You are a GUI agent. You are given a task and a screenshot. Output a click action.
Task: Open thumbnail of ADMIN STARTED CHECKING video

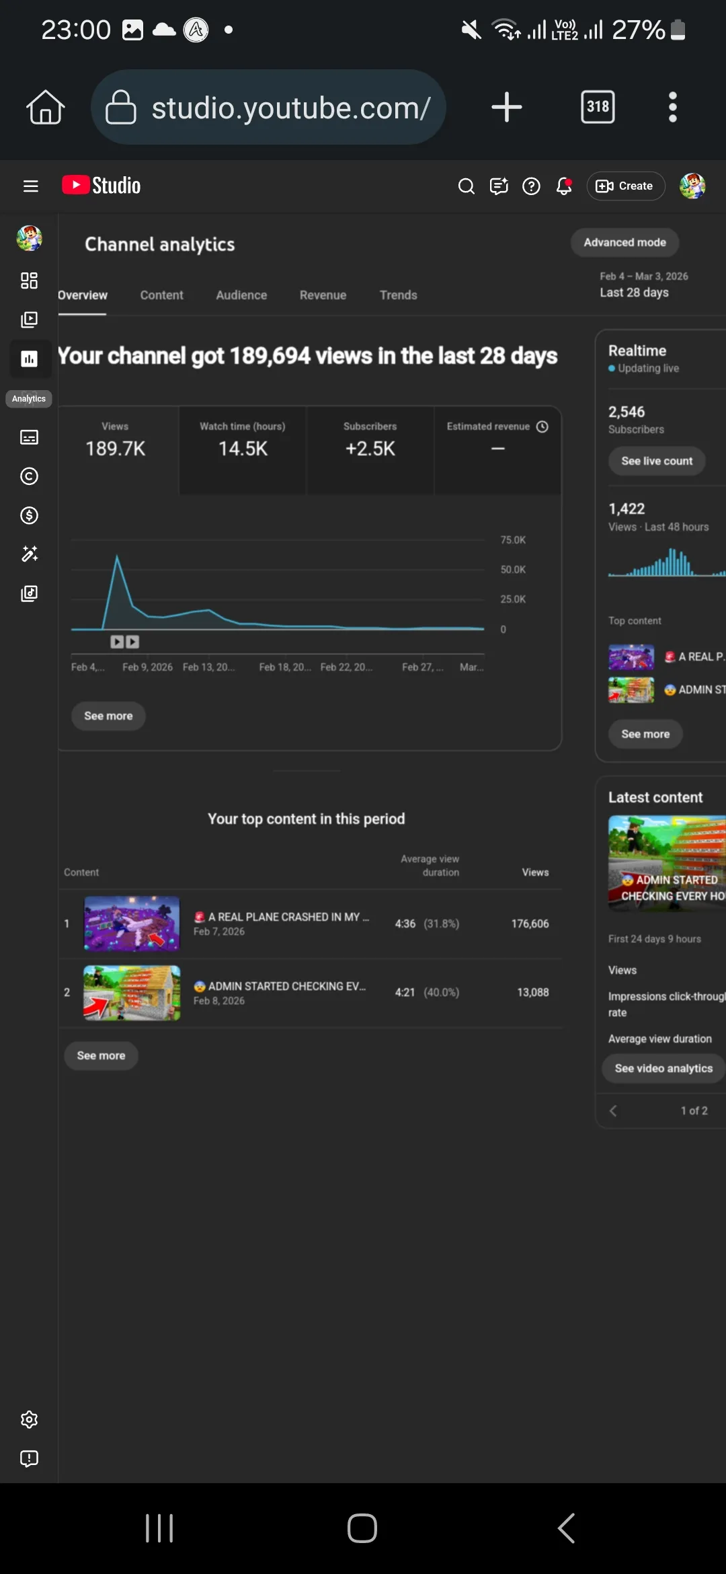[132, 993]
